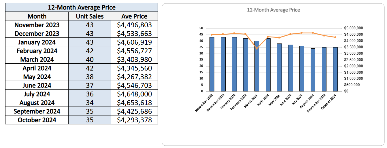The width and height of the screenshot is (387, 148).
Task: Click the 50 label on the left axis
Action: click(201, 28)
